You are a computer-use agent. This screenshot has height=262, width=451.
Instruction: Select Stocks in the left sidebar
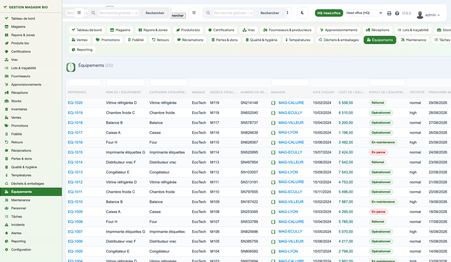point(31,101)
